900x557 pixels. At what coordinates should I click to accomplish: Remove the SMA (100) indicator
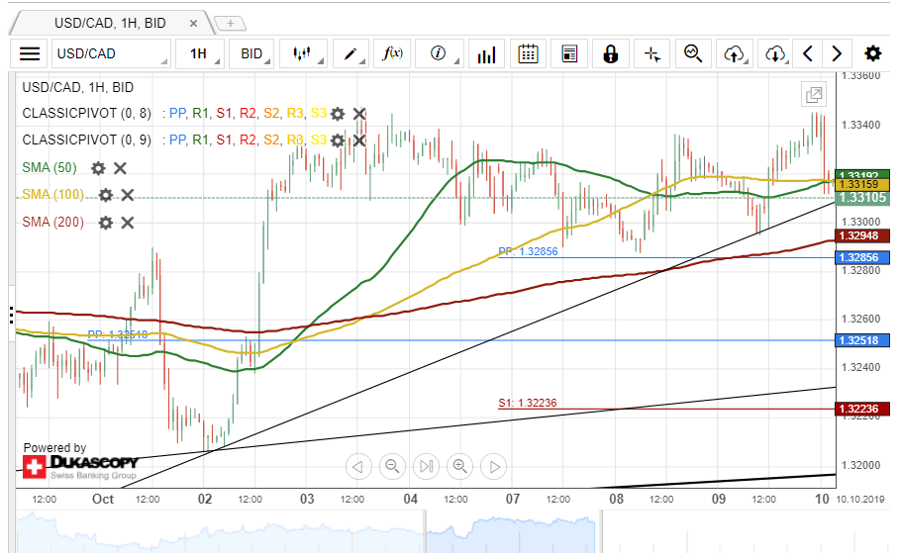[128, 195]
